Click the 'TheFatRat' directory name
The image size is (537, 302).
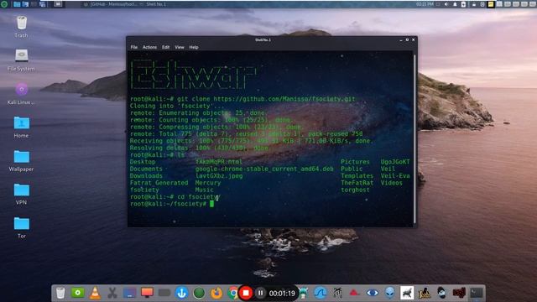click(x=357, y=183)
